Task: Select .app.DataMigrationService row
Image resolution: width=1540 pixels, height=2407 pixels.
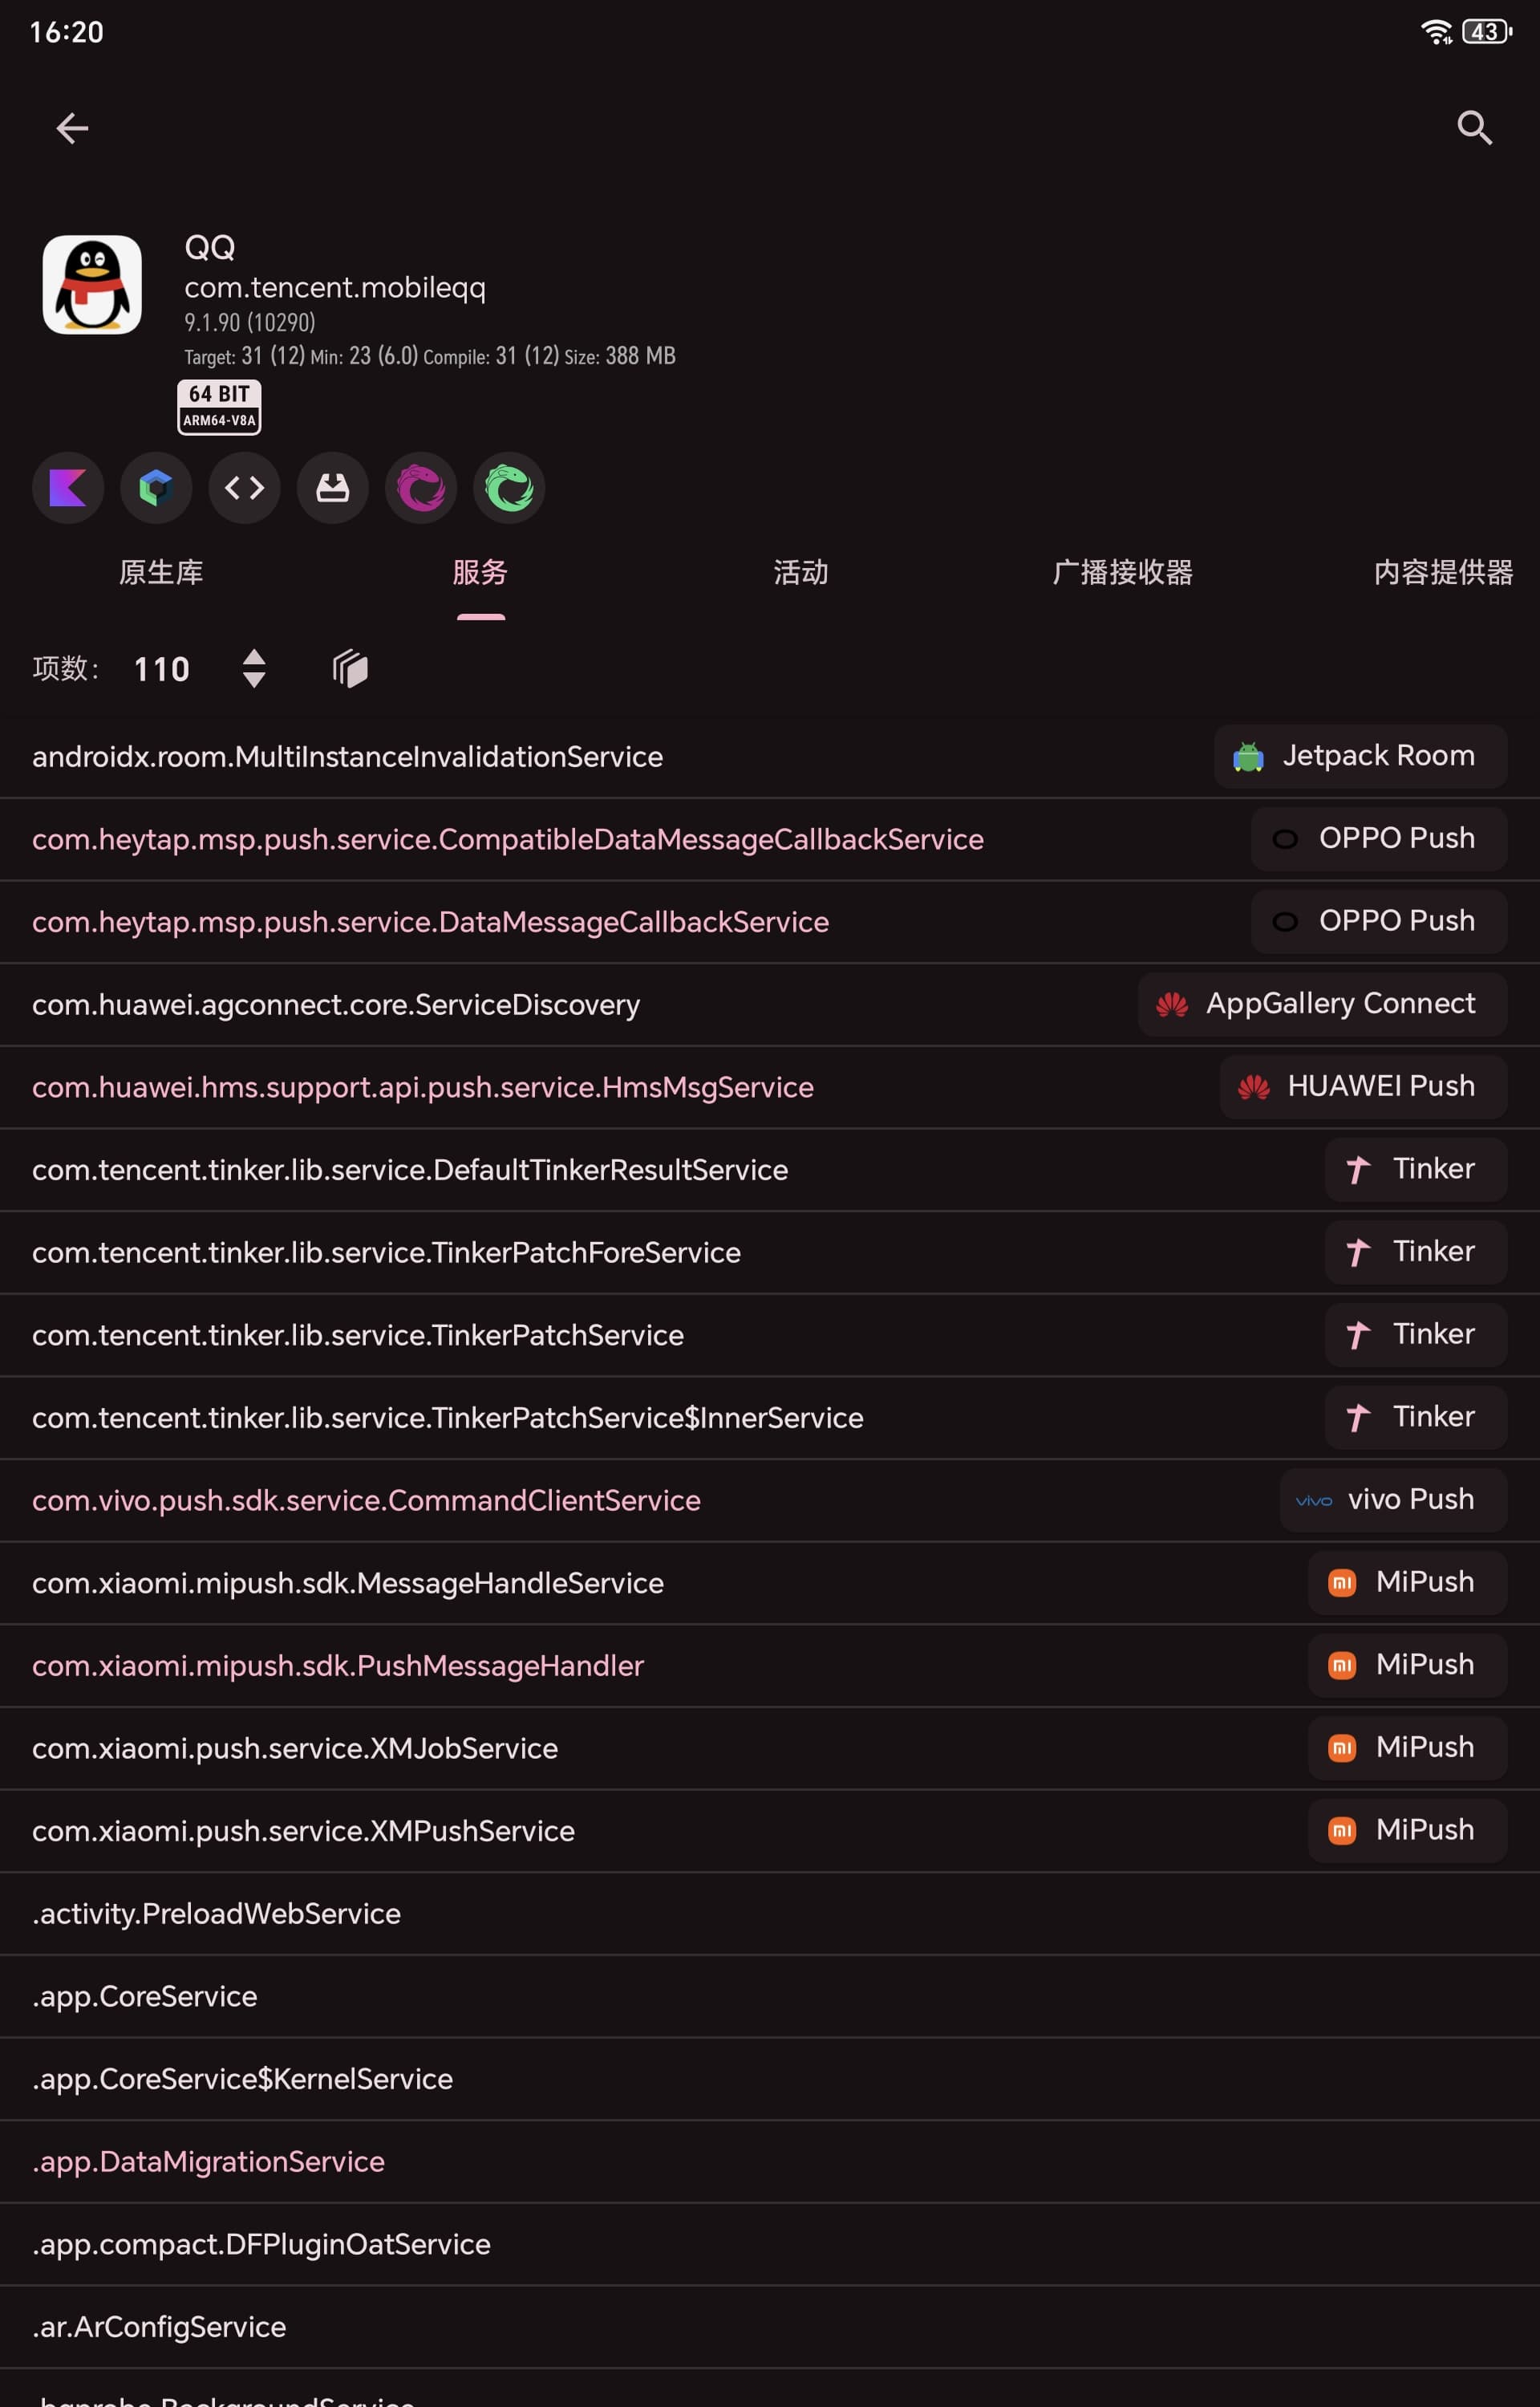Action: point(770,2162)
